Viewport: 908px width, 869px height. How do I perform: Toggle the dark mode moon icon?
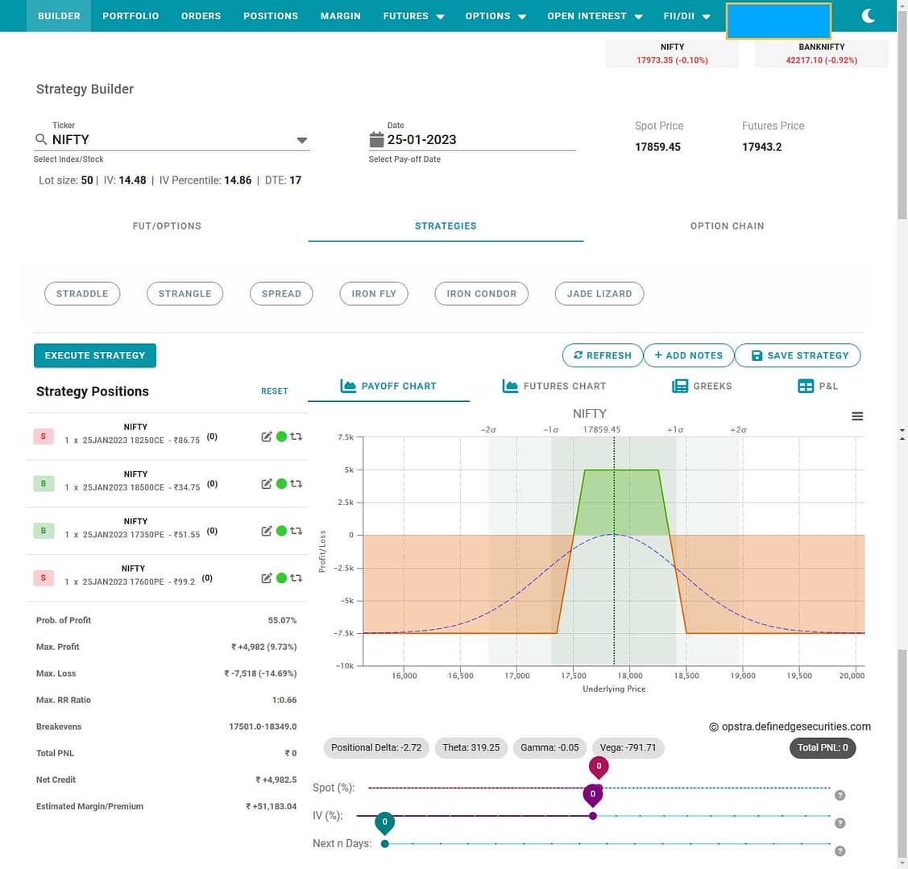click(868, 15)
